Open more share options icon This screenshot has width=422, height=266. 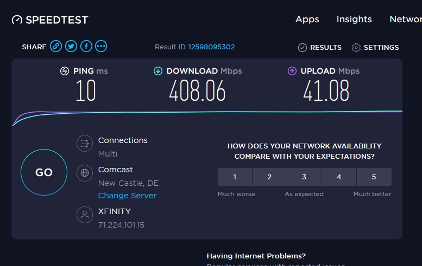(101, 47)
